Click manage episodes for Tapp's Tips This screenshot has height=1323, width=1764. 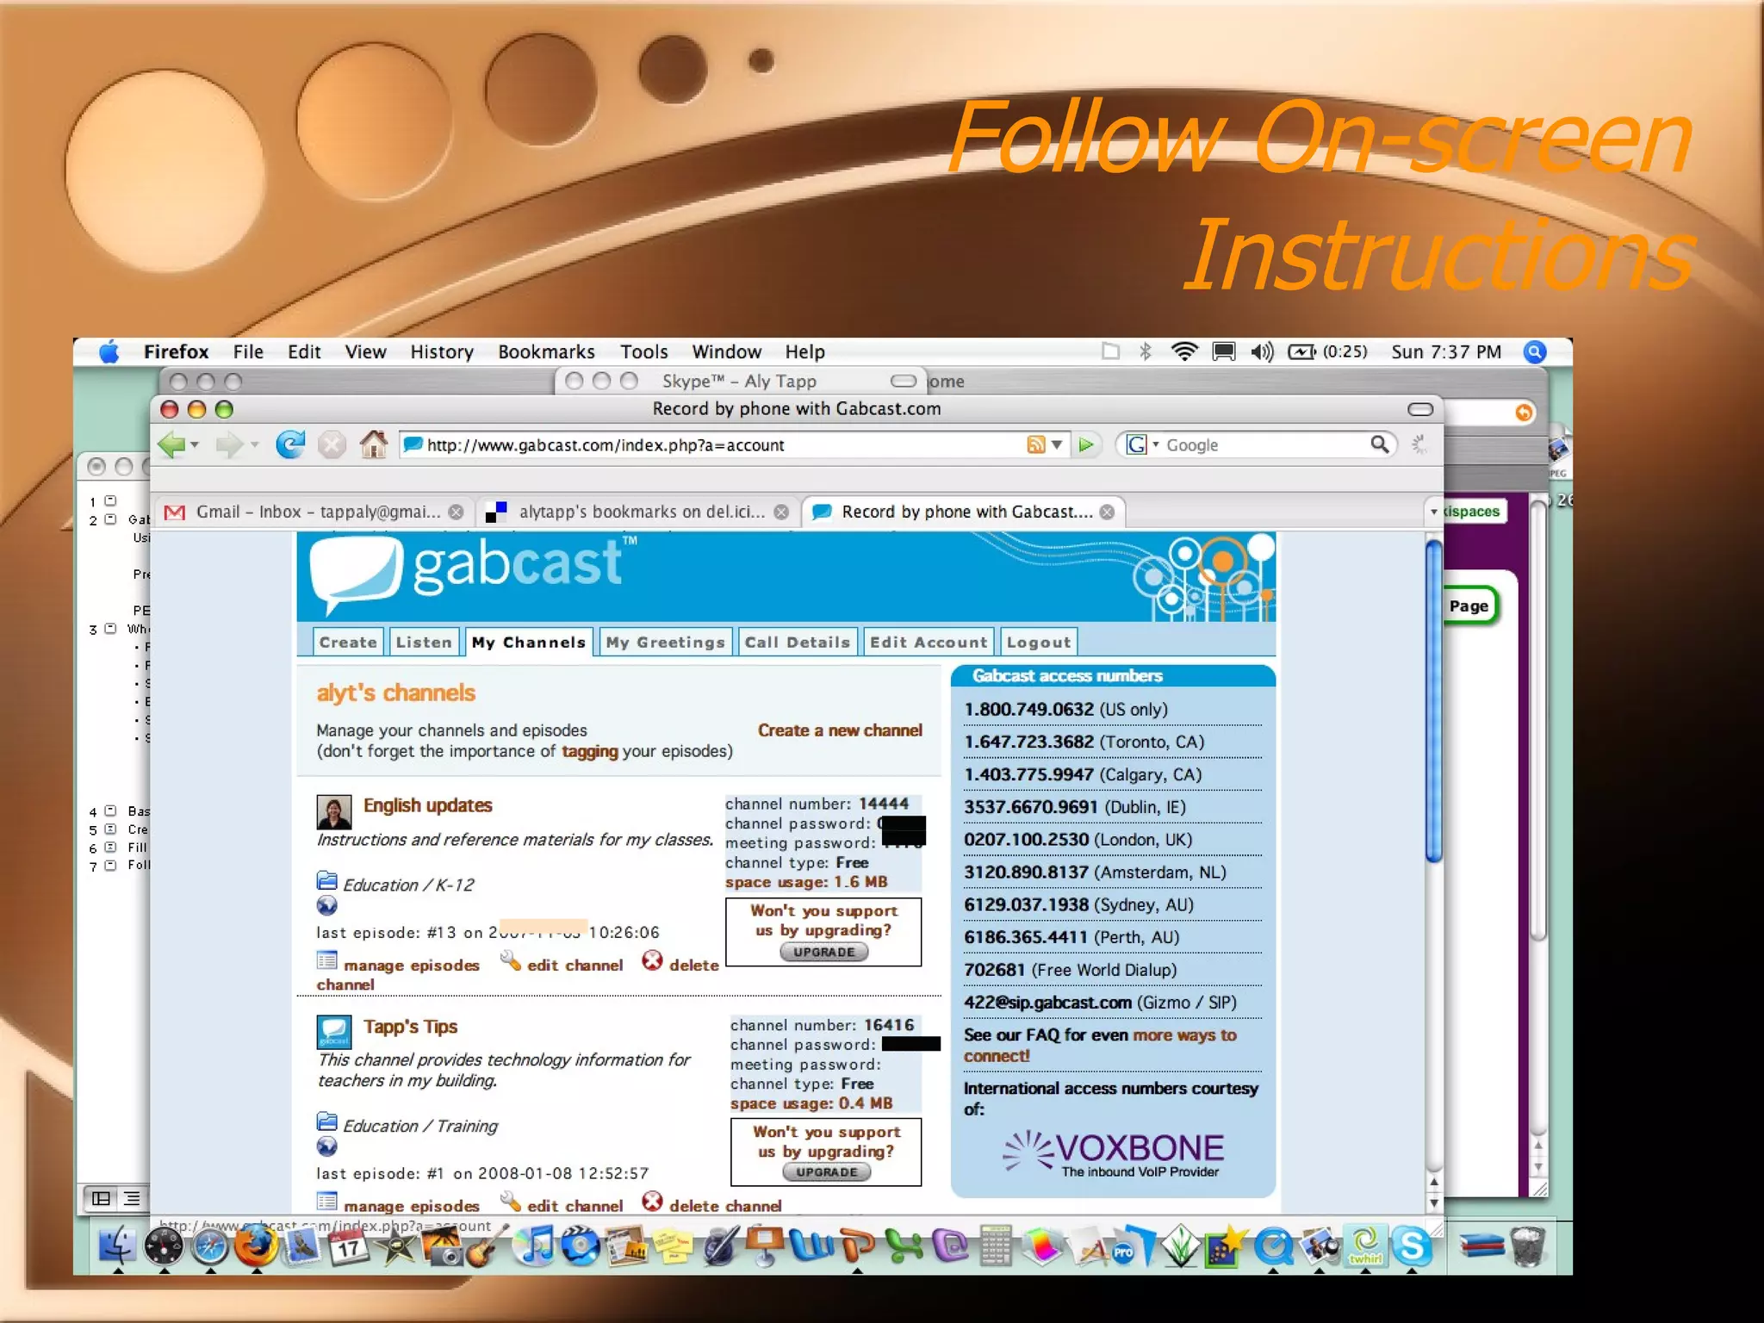click(411, 1206)
